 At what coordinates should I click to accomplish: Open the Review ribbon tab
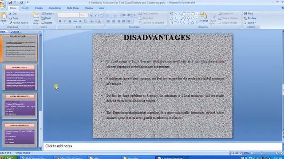[x=89, y=8]
